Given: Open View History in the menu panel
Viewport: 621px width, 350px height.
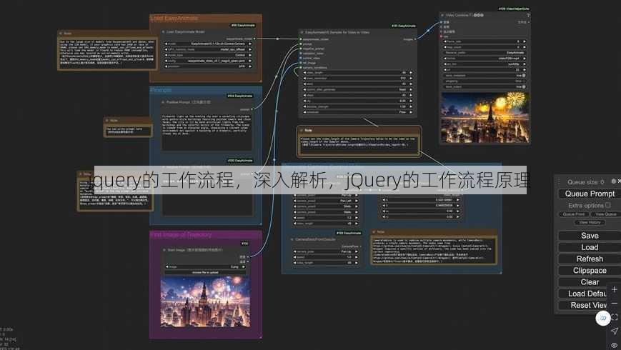Looking at the screenshot, I should pos(590,223).
